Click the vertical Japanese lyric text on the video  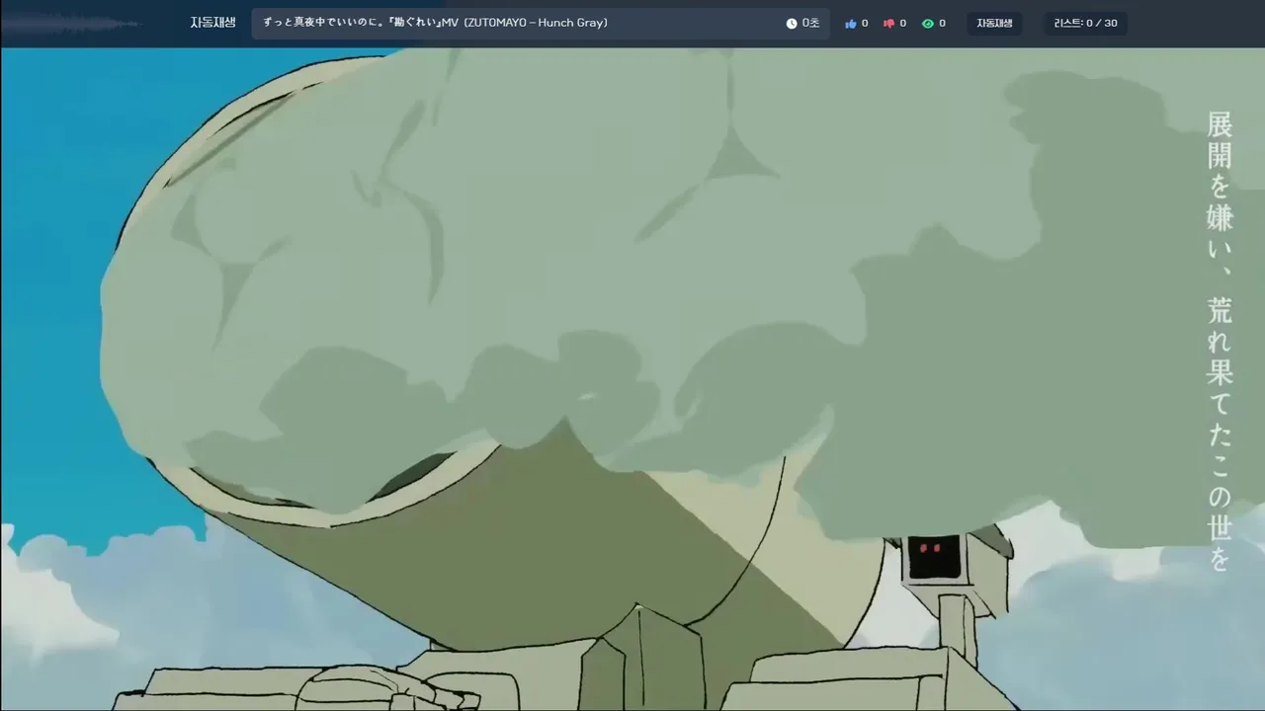pyautogui.click(x=1221, y=342)
